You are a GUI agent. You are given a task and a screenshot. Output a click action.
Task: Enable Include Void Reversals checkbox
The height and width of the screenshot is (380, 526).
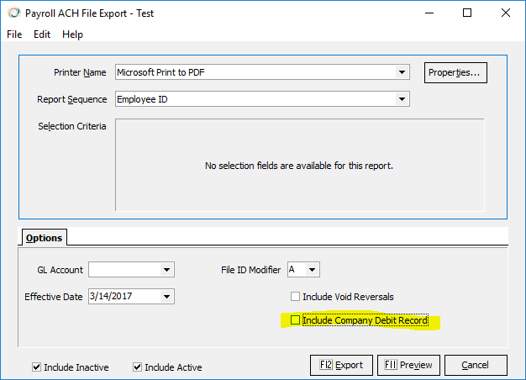pyautogui.click(x=295, y=297)
